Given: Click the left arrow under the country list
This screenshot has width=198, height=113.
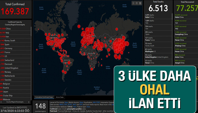Looking at the screenshot, I should click(1, 102).
